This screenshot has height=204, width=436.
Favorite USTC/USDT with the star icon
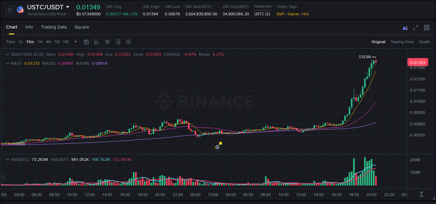click(9, 9)
